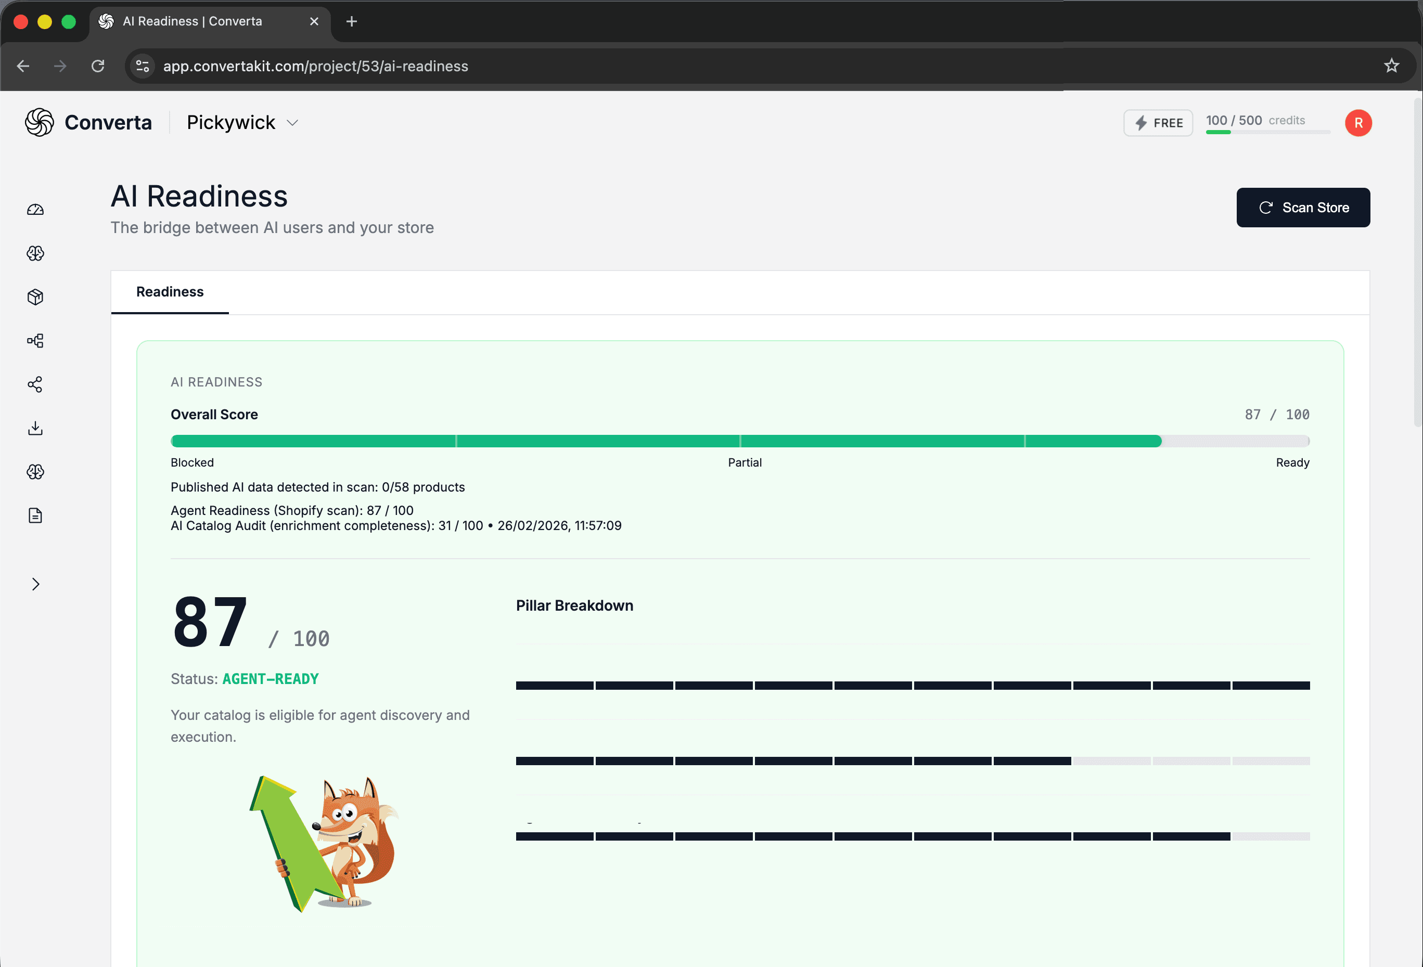
Task: Open a new browser tab
Action: [352, 21]
